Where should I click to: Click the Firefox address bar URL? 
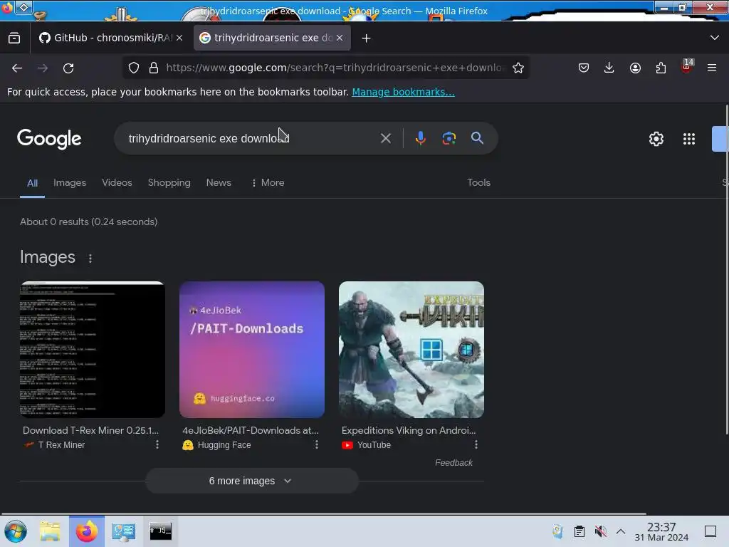(x=335, y=68)
